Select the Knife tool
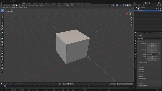Screen dimensions: 162x91 coord(2,51)
